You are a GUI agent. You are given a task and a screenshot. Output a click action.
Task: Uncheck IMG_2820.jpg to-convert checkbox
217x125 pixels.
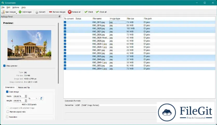[x=65, y=28]
